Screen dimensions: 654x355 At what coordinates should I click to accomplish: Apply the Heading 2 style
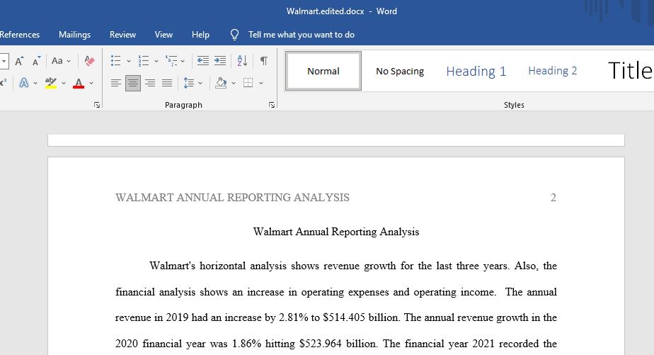pos(553,71)
